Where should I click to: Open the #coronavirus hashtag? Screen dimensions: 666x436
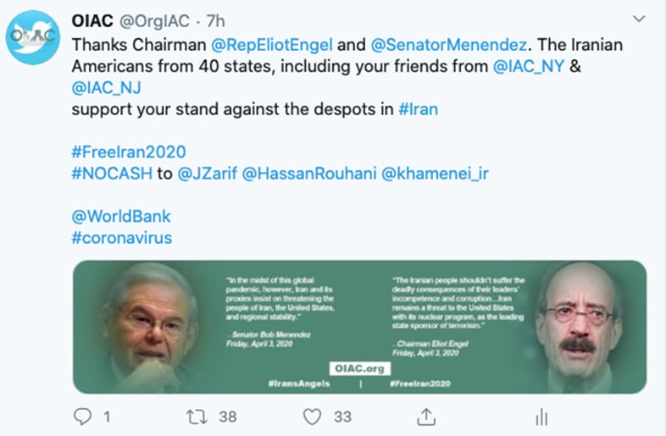[122, 238]
